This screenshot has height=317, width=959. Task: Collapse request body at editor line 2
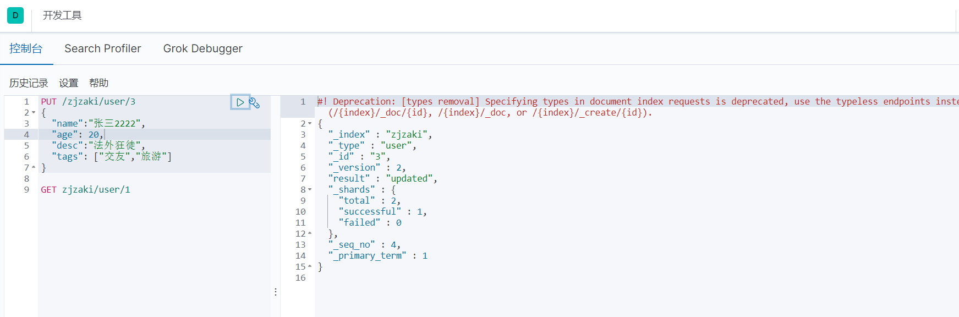tap(34, 113)
